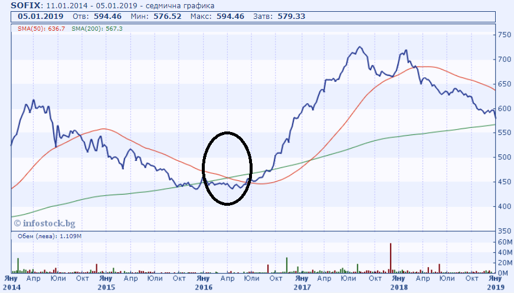Viewport: 514px width, 293px height.
Task: Click the volume label Обем (лева): 1.109M
Action: (x=50, y=236)
